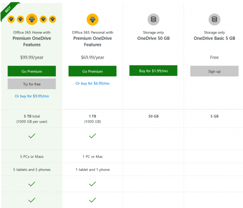Click the $69.99/year price
Viewport: 243px width, 208px height.
tap(92, 57)
